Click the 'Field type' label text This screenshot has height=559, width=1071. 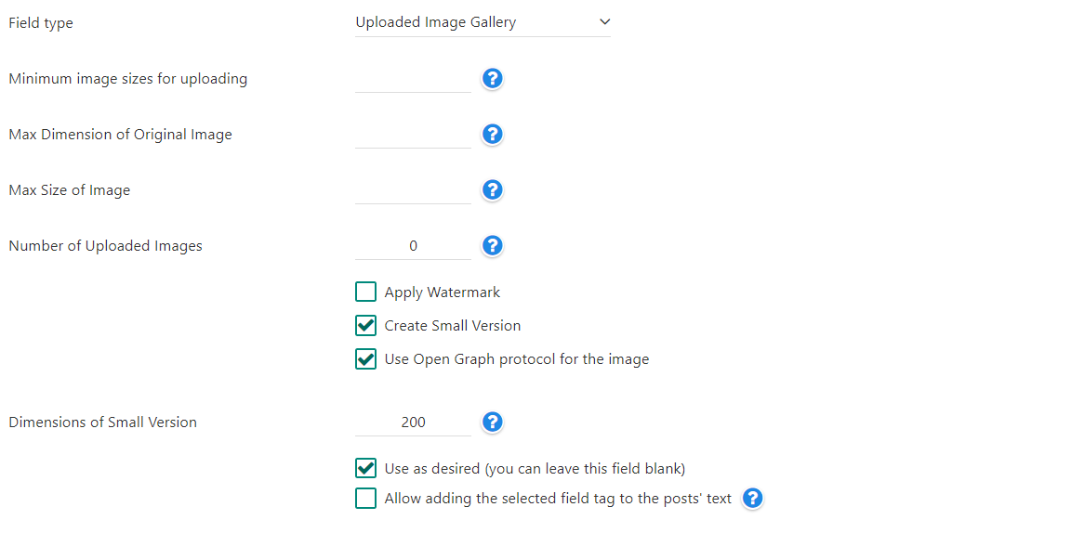(x=41, y=23)
